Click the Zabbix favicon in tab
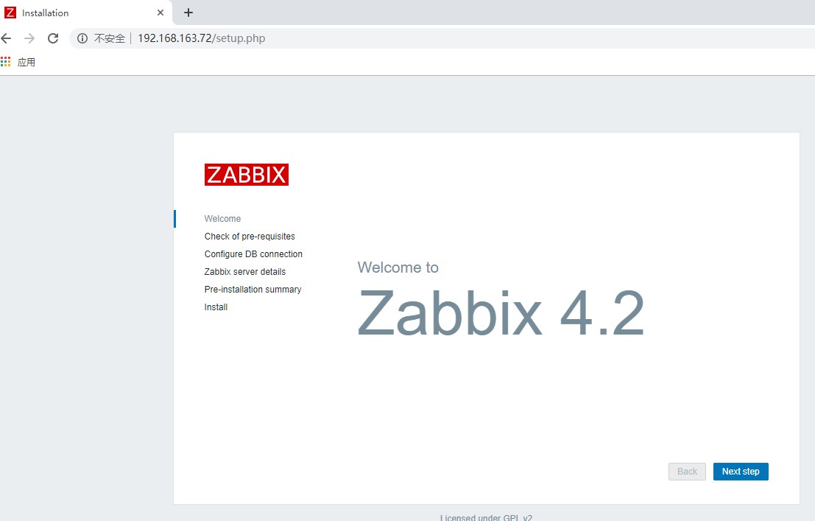 [x=10, y=13]
